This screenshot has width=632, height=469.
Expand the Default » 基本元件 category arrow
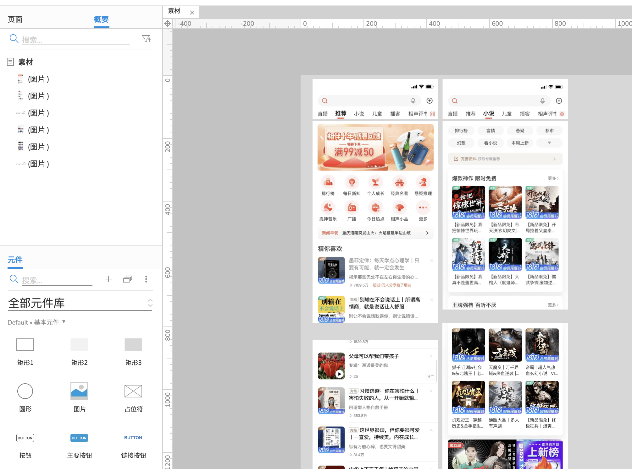click(64, 322)
